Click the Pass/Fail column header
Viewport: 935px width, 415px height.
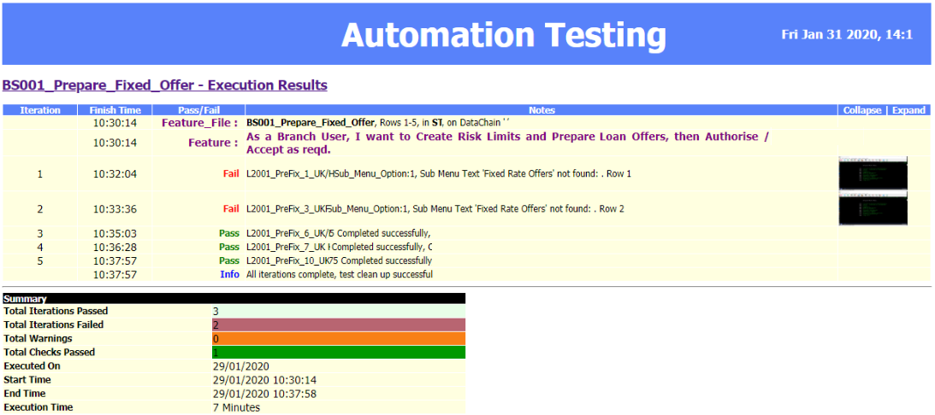pyautogui.click(x=198, y=110)
